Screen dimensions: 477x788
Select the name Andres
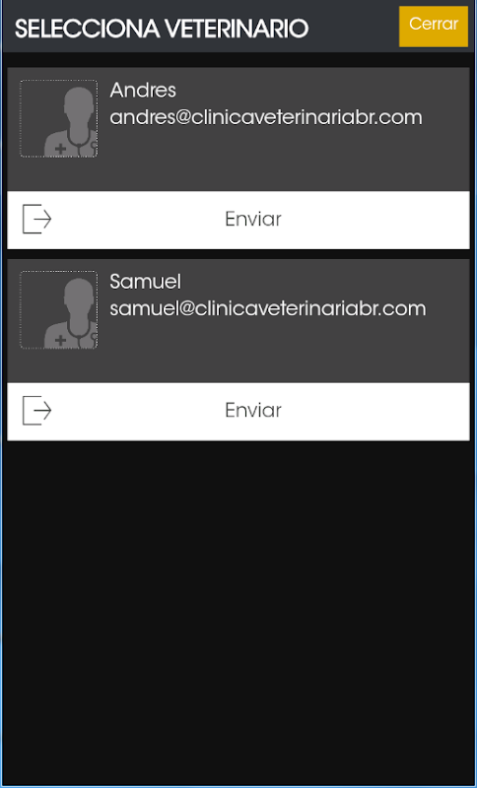(x=143, y=91)
